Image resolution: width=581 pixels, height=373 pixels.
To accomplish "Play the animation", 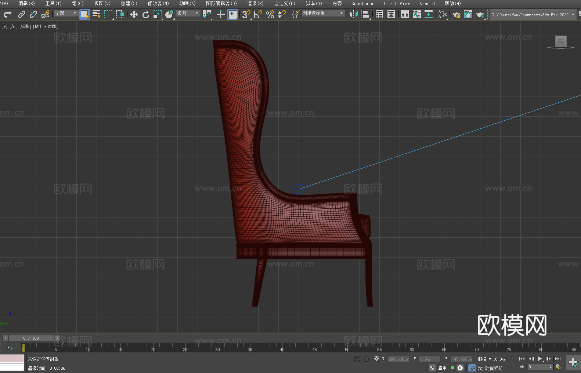I will 539,359.
